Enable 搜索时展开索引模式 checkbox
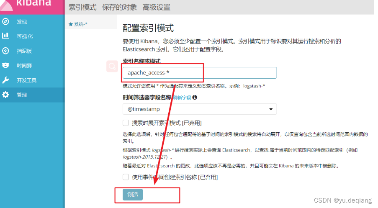This screenshot has width=378, height=208. coord(126,123)
